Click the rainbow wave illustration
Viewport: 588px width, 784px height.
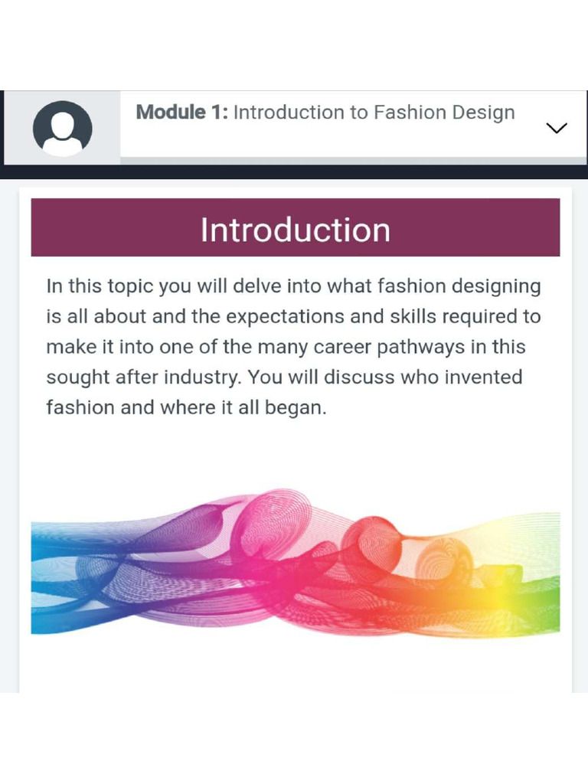coord(296,563)
